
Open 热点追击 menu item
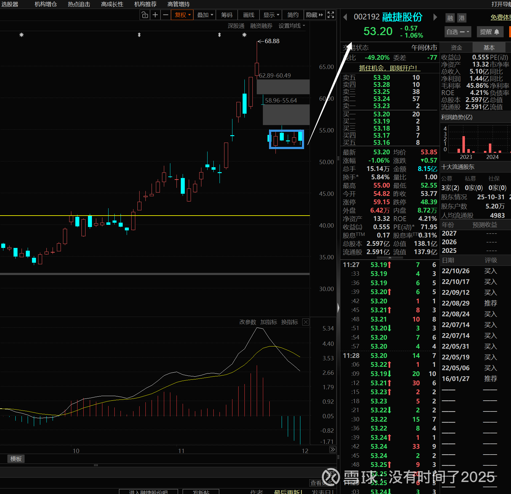pos(79,4)
